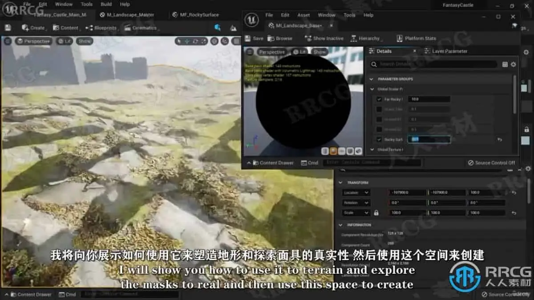Open the main viewport hamburger options menu
The height and width of the screenshot is (300, 534).
click(8, 41)
